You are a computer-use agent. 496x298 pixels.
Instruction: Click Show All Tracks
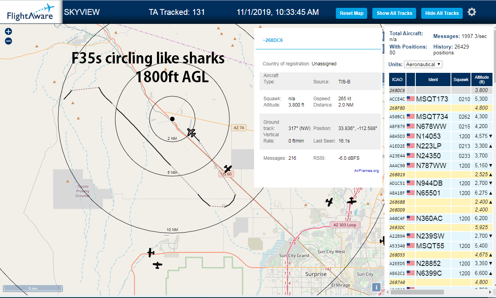pyautogui.click(x=394, y=13)
